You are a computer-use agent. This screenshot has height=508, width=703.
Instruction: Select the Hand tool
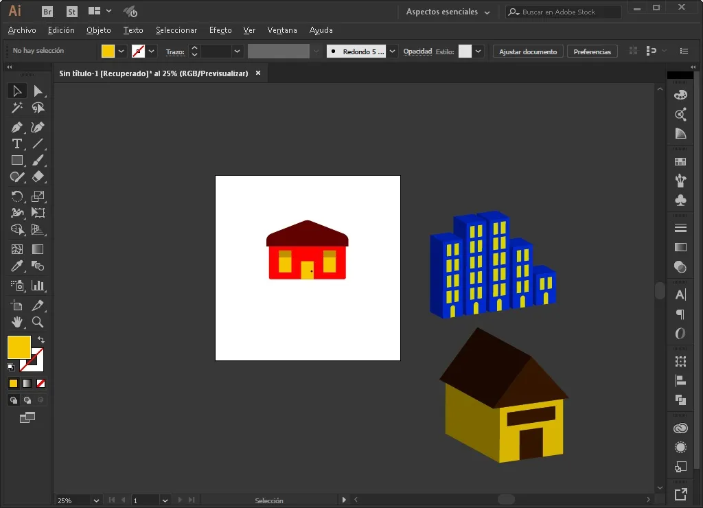[x=17, y=322]
